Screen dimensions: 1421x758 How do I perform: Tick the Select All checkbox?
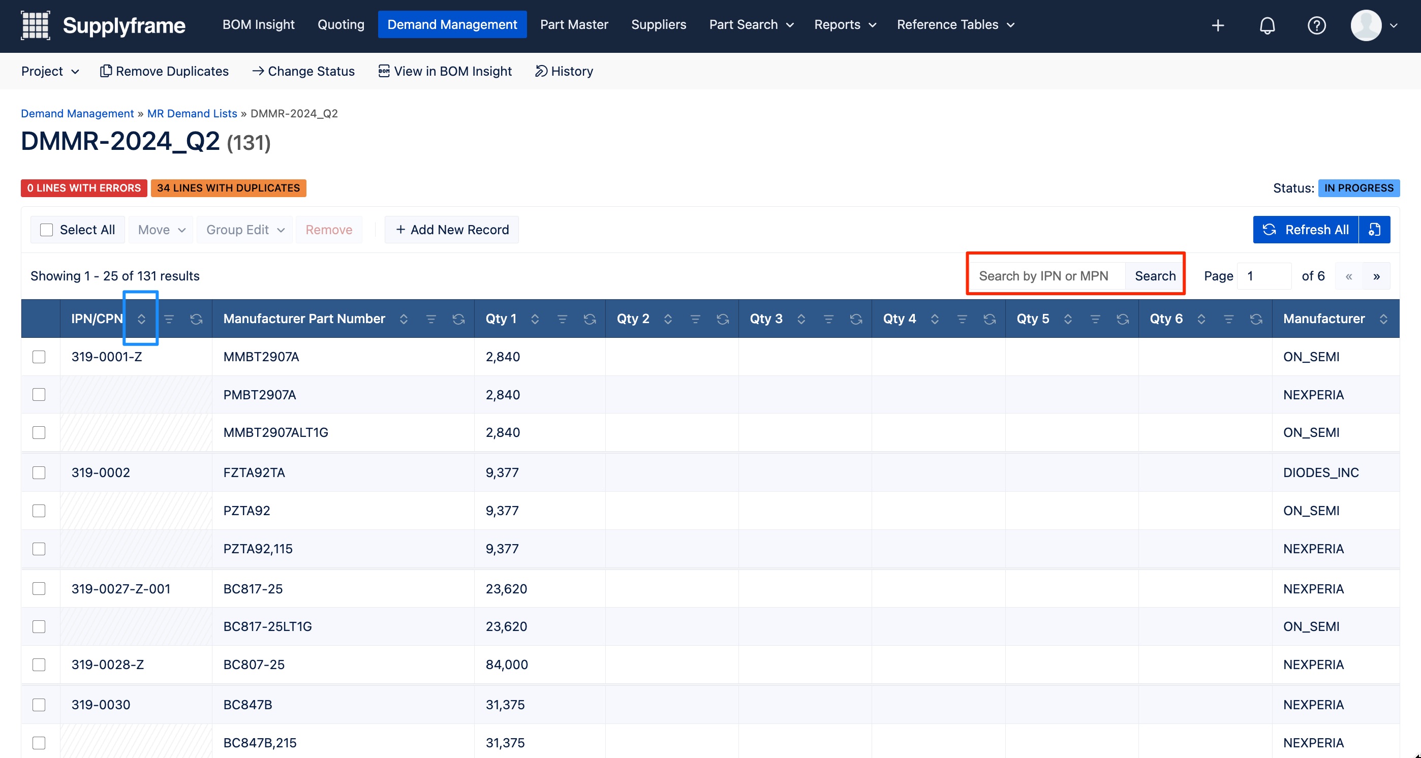pos(46,229)
